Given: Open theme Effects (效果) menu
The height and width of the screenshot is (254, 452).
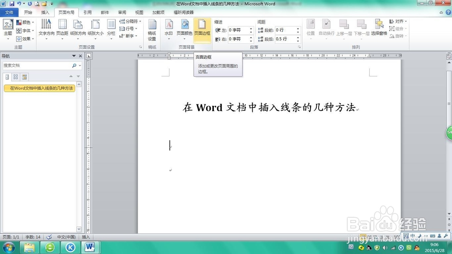Looking at the screenshot, I should (x=25, y=38).
